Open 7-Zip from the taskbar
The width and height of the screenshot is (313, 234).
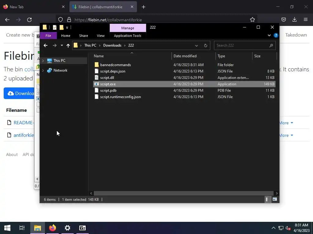[83, 228]
